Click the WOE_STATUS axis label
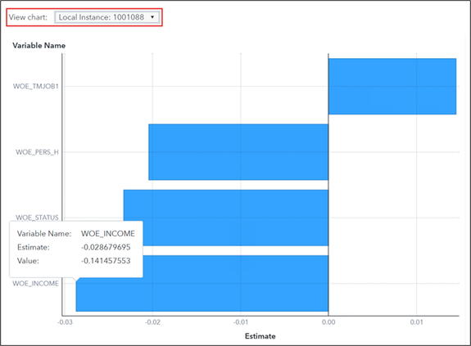This screenshot has width=471, height=346. pos(37,218)
